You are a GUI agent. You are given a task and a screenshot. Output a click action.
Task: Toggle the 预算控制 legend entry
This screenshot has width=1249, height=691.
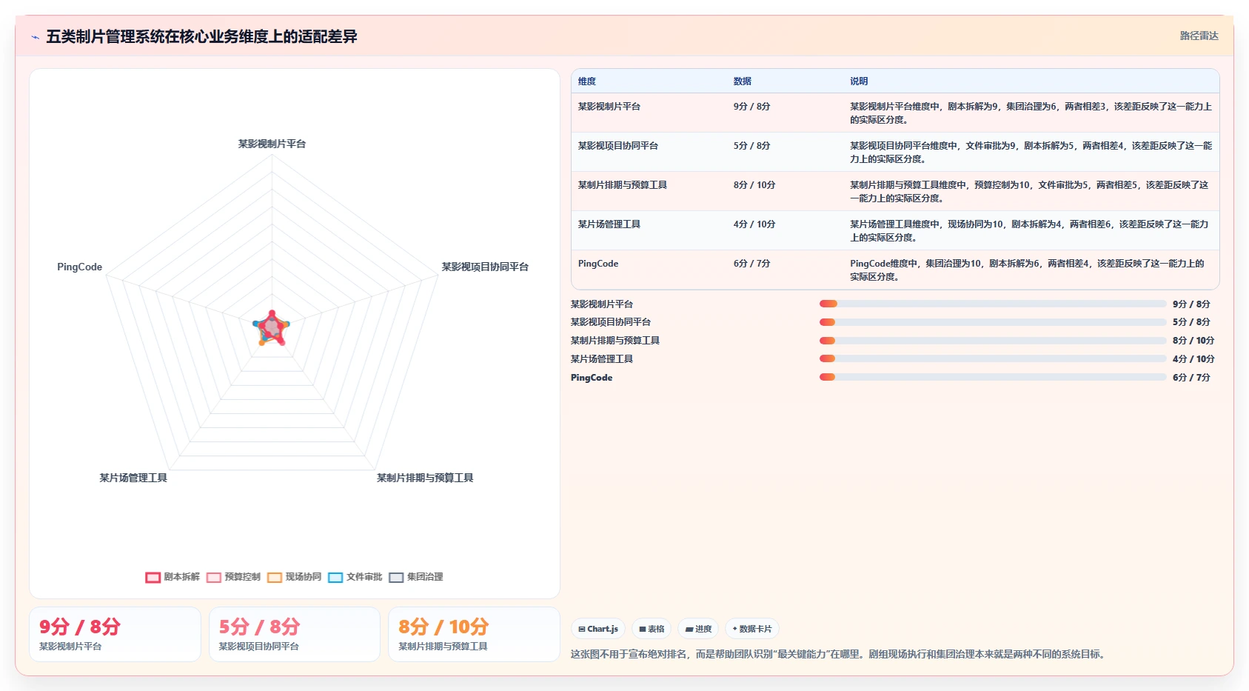tap(233, 577)
